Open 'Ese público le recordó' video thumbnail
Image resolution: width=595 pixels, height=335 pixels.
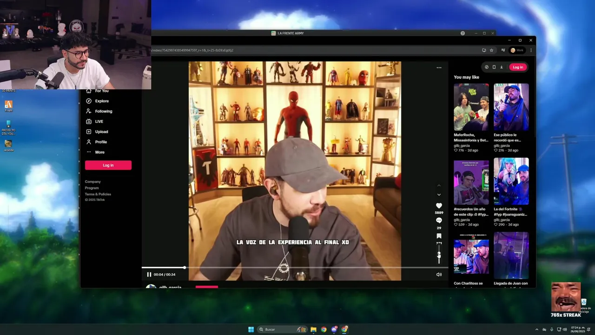pyautogui.click(x=511, y=107)
